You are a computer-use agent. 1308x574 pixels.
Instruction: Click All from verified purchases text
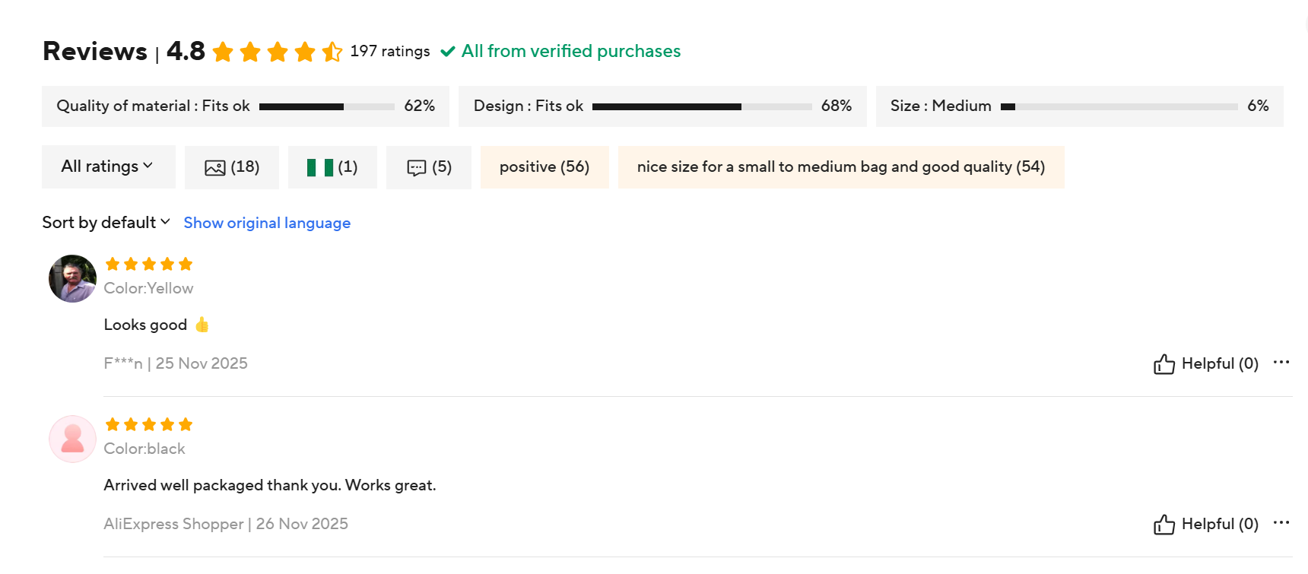pos(570,52)
